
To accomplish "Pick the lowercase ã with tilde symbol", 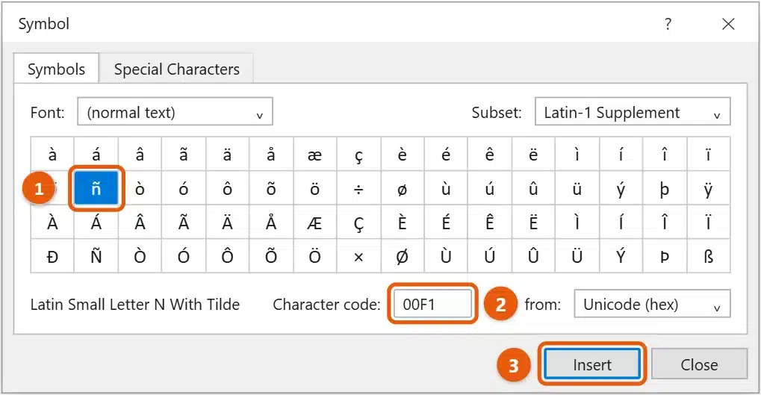I will tap(184, 155).
